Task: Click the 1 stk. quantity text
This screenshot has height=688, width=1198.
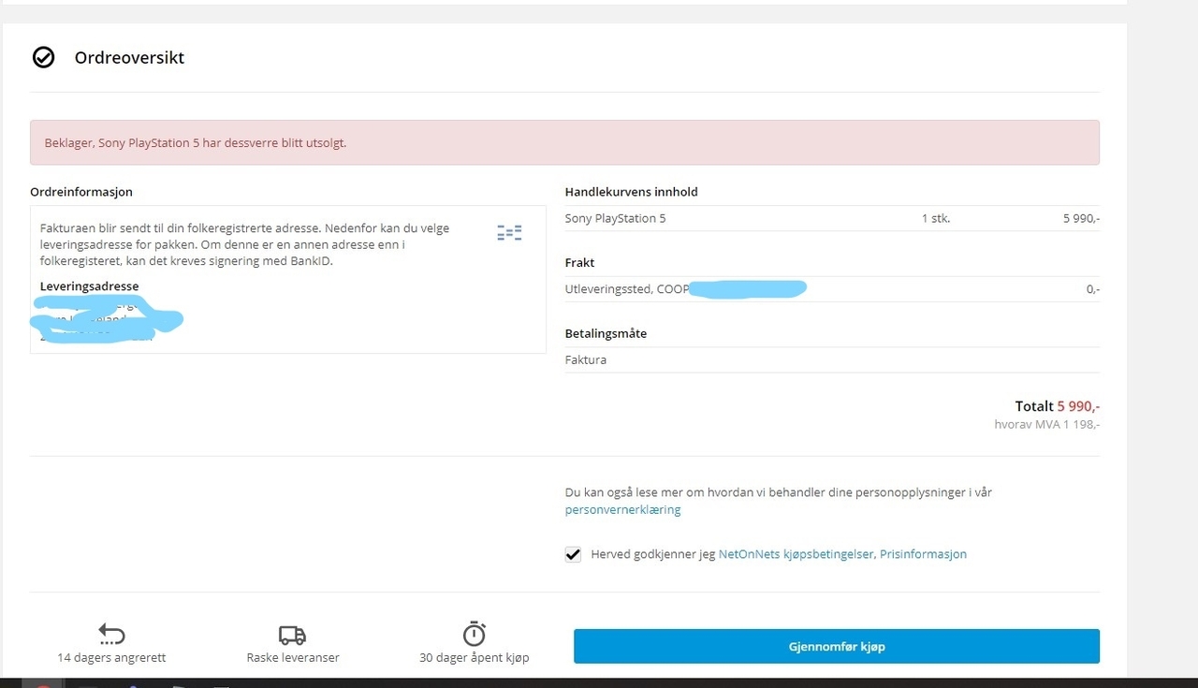Action: pos(935,218)
